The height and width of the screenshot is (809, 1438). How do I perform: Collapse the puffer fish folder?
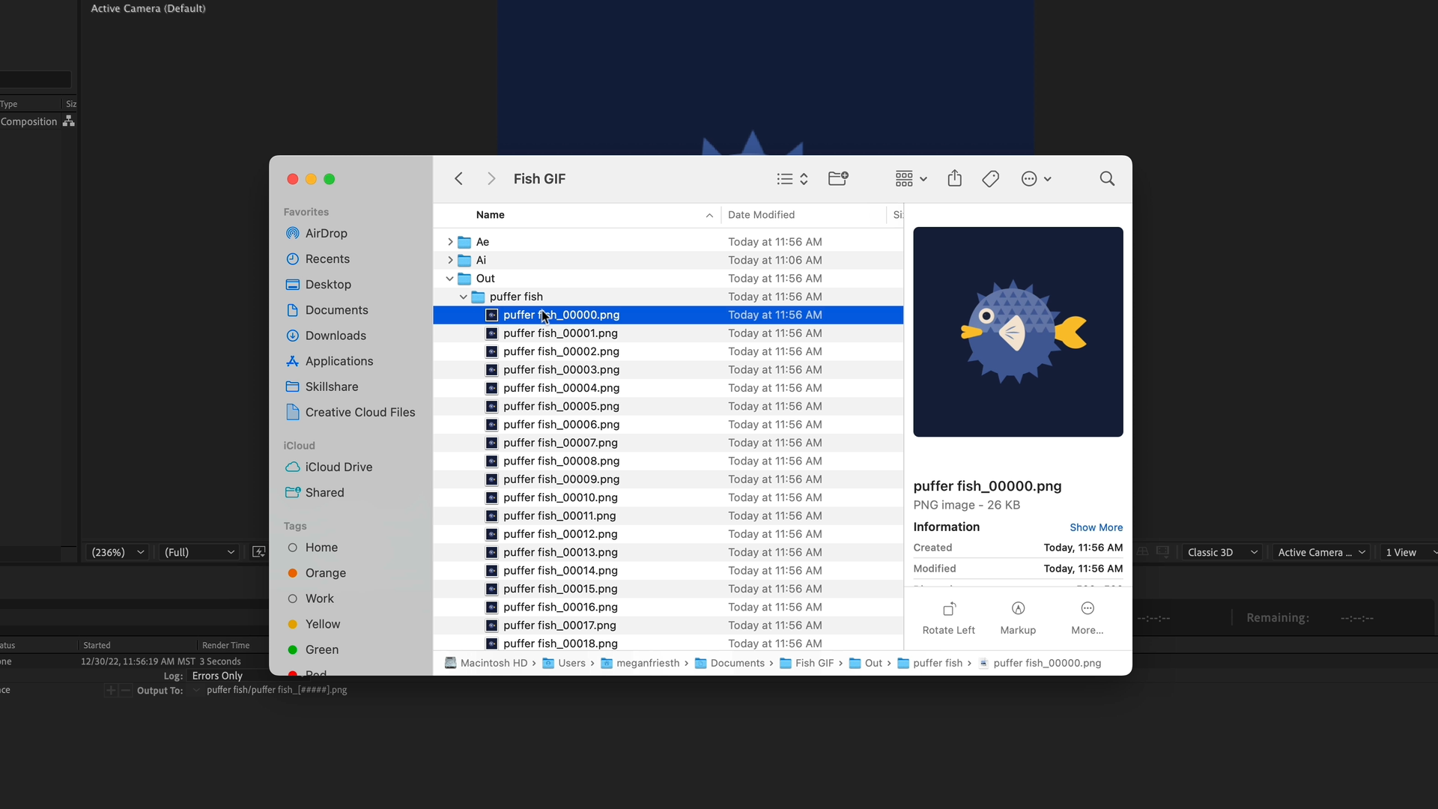(x=464, y=297)
